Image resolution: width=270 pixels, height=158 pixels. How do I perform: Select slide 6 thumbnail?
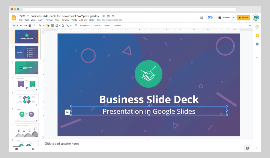coord(27,114)
